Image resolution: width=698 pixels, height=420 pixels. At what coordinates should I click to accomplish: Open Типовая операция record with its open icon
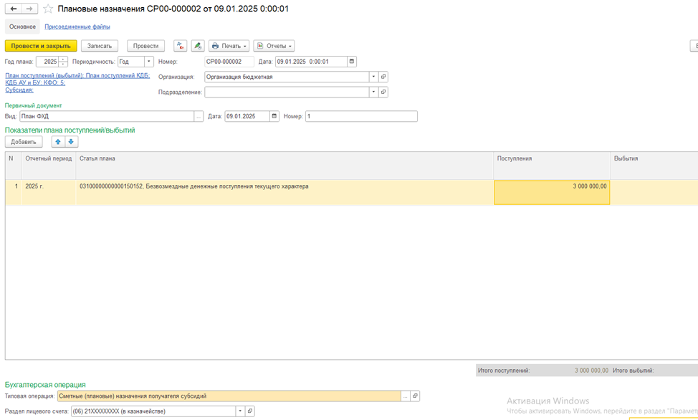415,396
